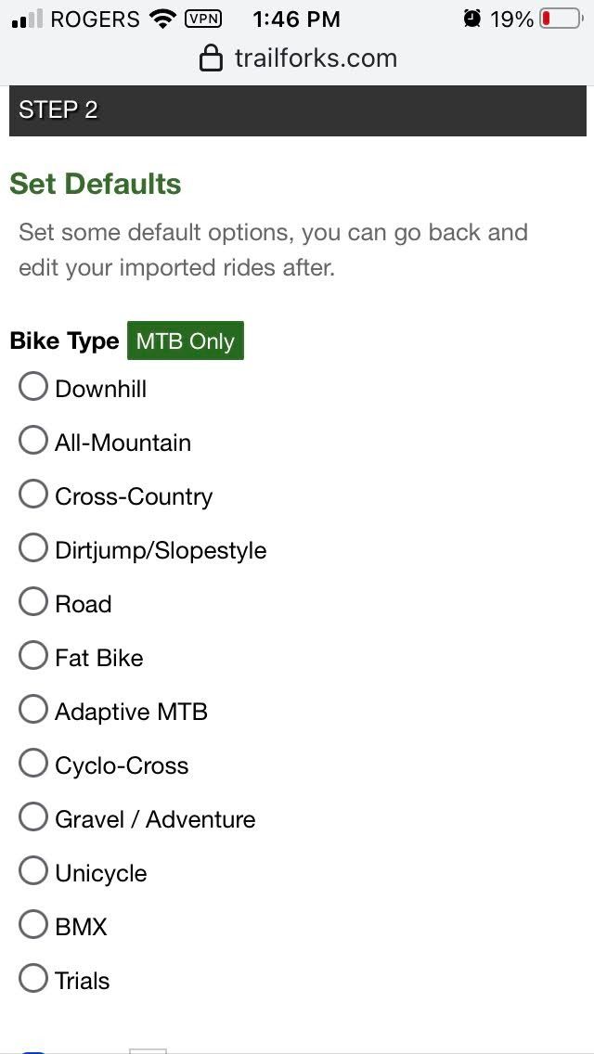The width and height of the screenshot is (594, 1054).
Task: Select Gravel / Adventure bike type
Action: coord(33,817)
